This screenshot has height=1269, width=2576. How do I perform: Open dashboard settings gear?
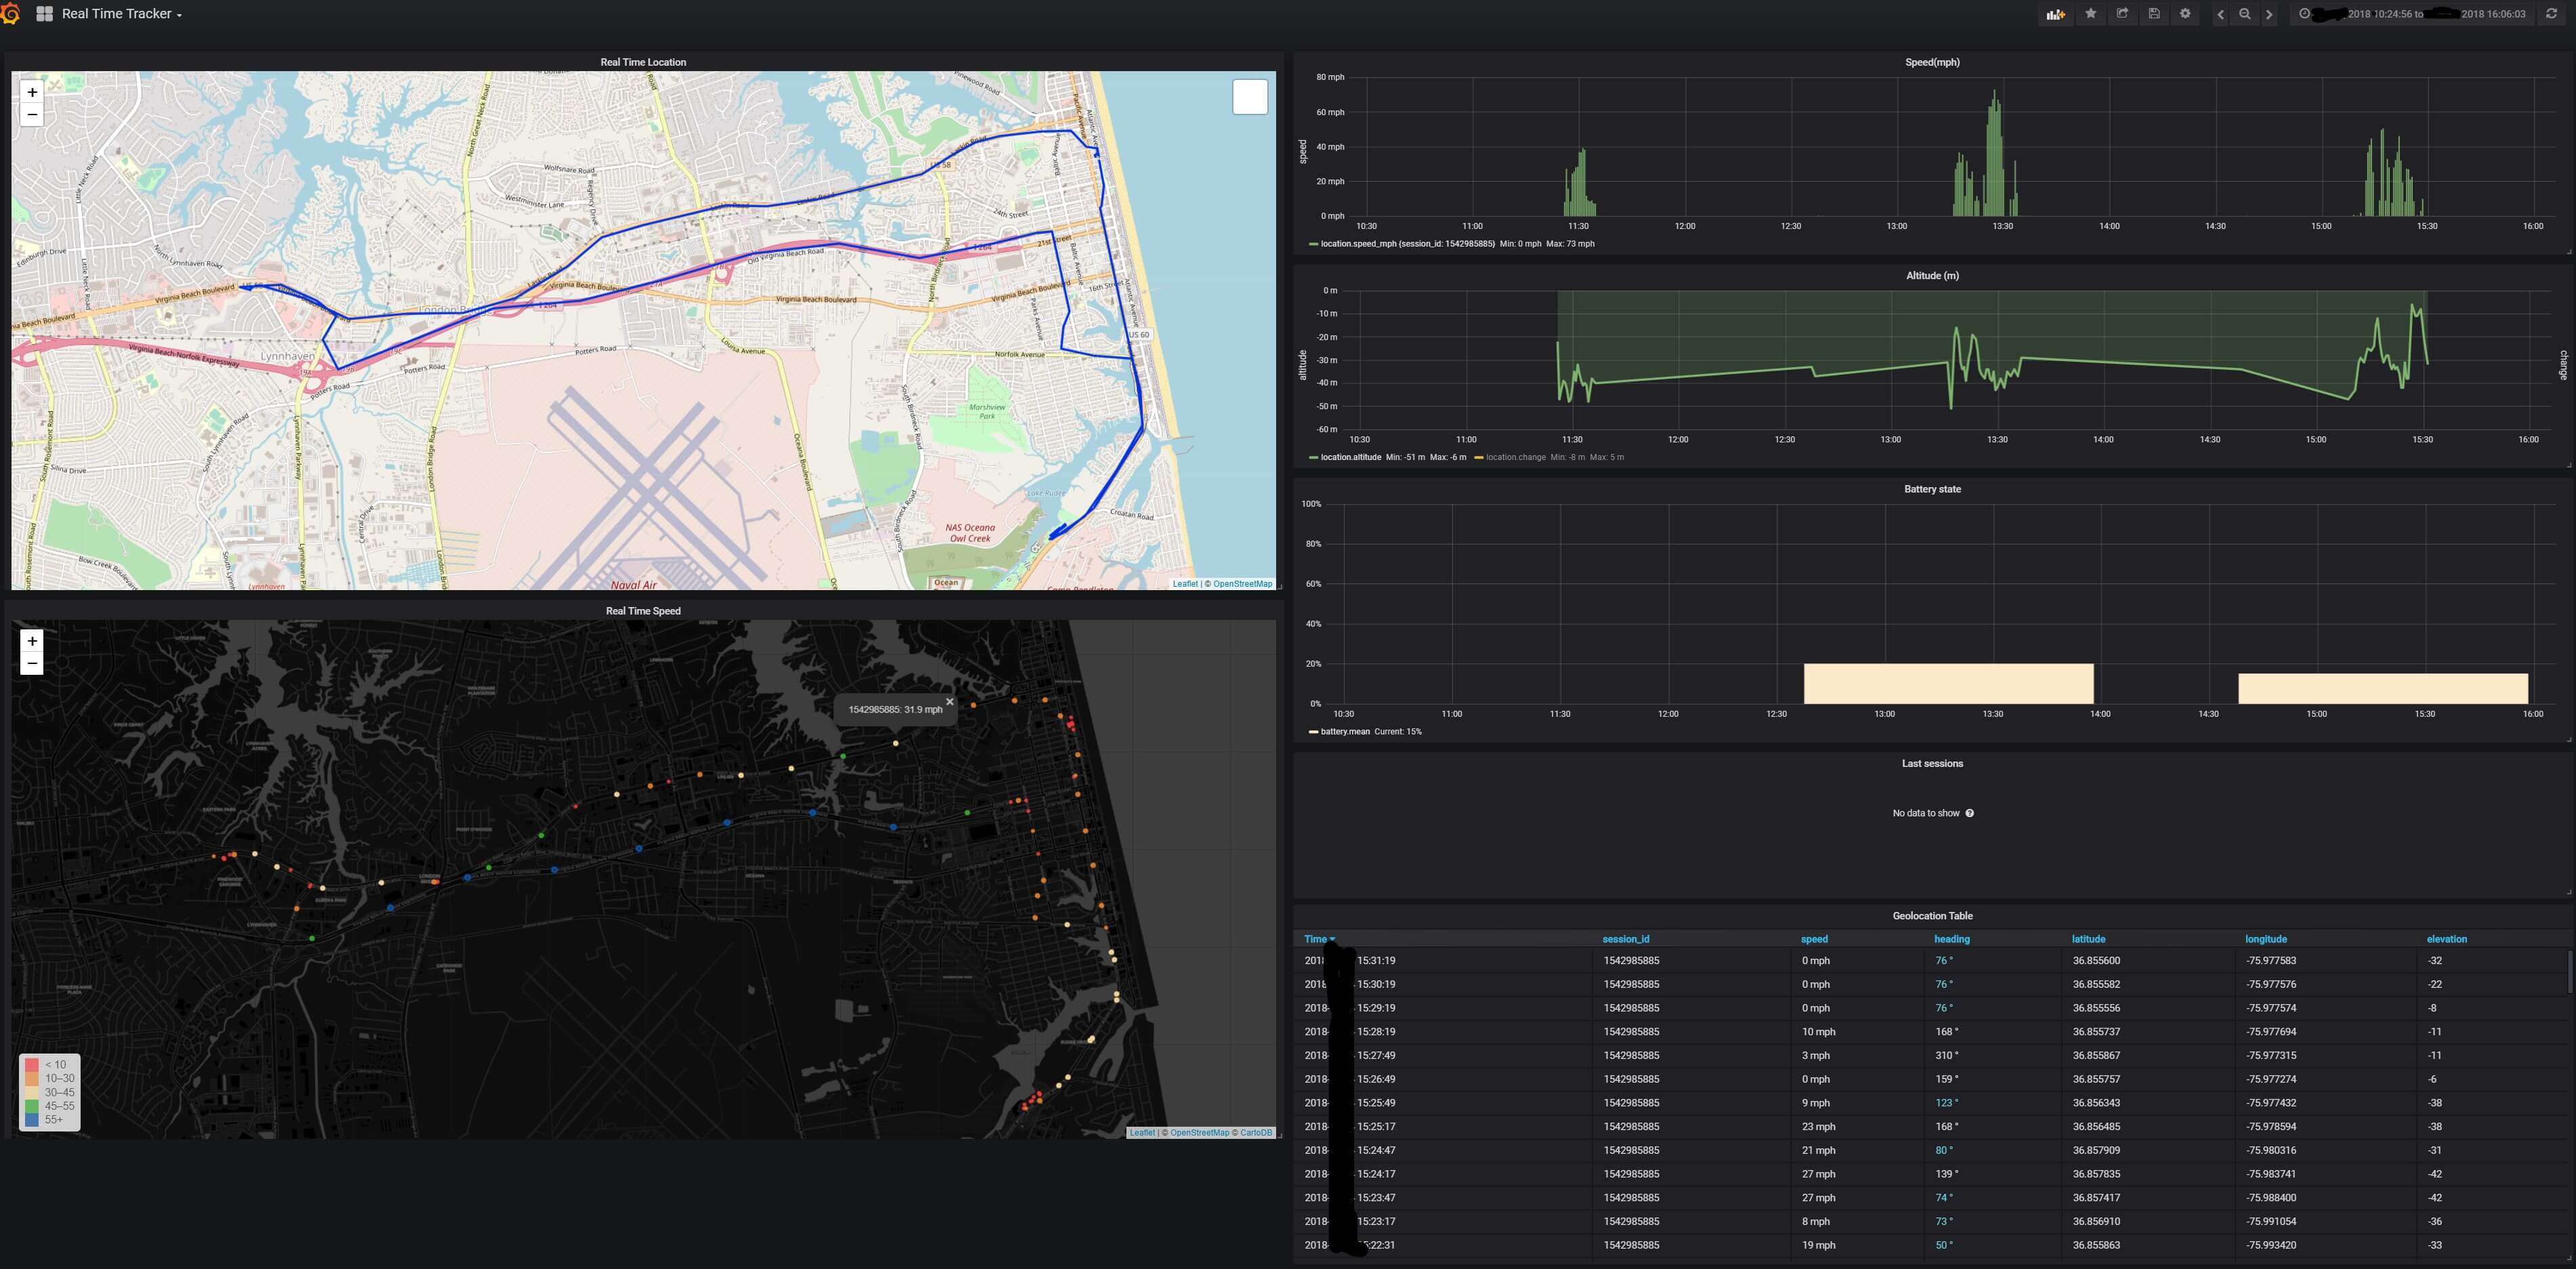(2185, 14)
